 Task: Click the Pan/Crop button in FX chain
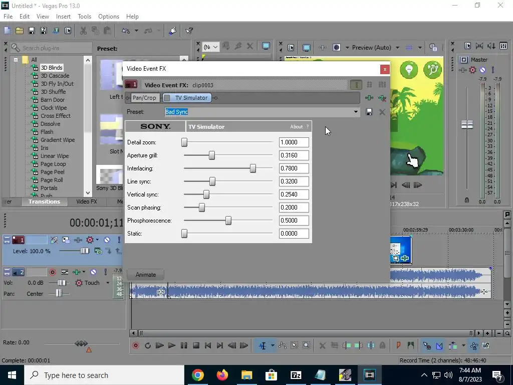click(x=144, y=98)
